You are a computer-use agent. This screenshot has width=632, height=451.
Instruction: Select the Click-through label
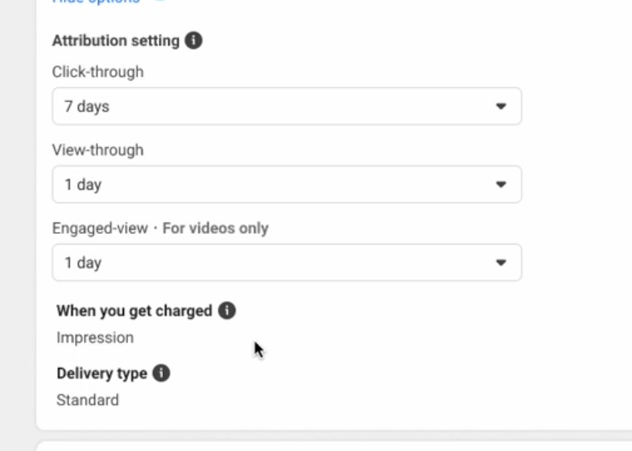click(x=97, y=72)
